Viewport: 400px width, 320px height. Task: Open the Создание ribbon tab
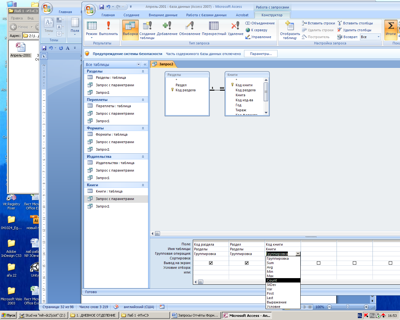[x=132, y=15]
